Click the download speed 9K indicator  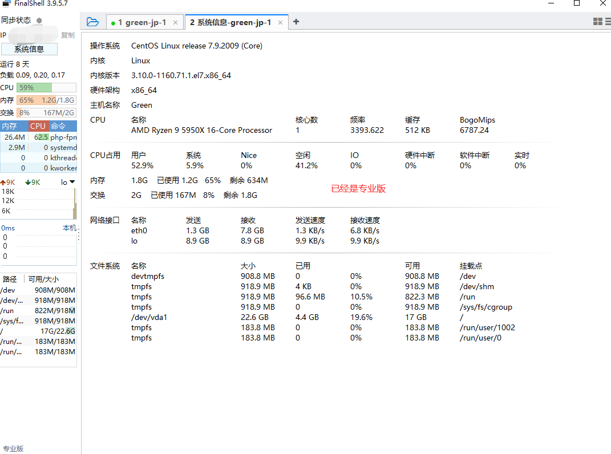(31, 181)
